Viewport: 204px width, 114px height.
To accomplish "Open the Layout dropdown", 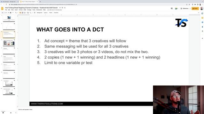I will point(46,13).
